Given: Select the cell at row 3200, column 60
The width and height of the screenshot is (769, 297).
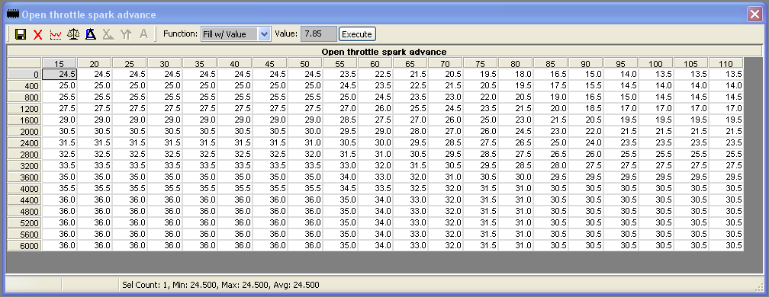Looking at the screenshot, I should (375, 166).
